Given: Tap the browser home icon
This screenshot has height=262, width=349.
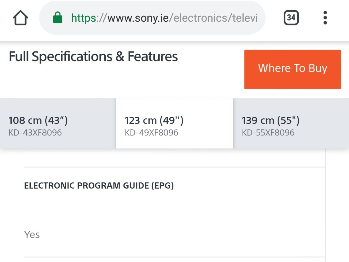Looking at the screenshot, I should 21,18.
